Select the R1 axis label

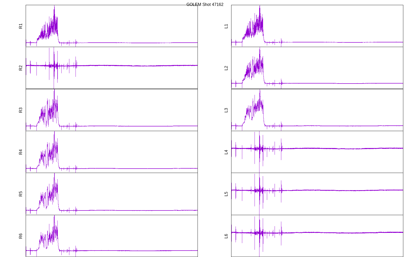point(21,26)
